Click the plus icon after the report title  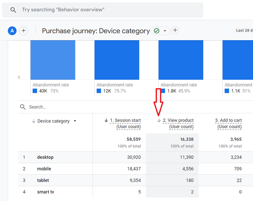click(175, 31)
